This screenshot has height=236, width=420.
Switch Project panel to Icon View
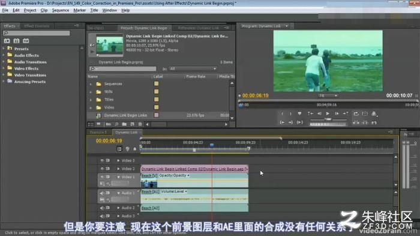click(98, 124)
